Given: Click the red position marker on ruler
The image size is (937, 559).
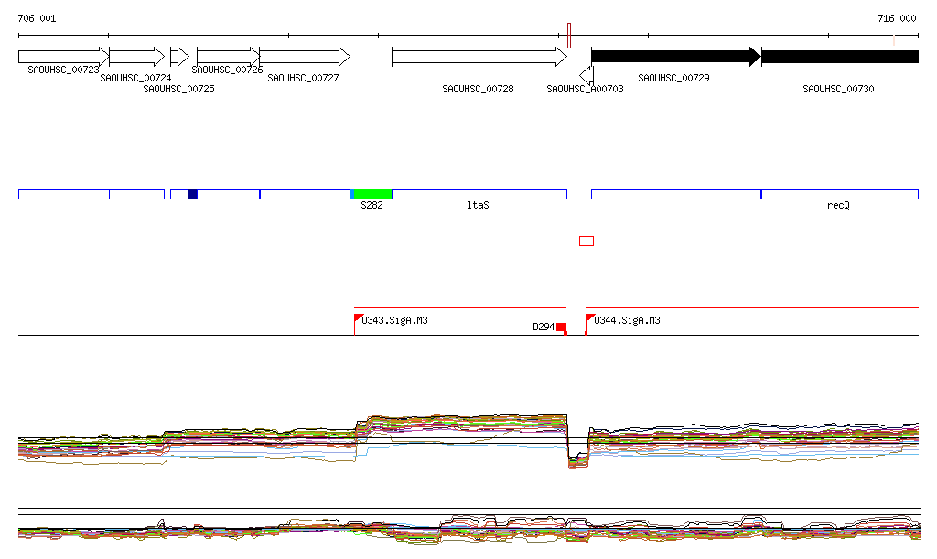Looking at the screenshot, I should pyautogui.click(x=569, y=36).
